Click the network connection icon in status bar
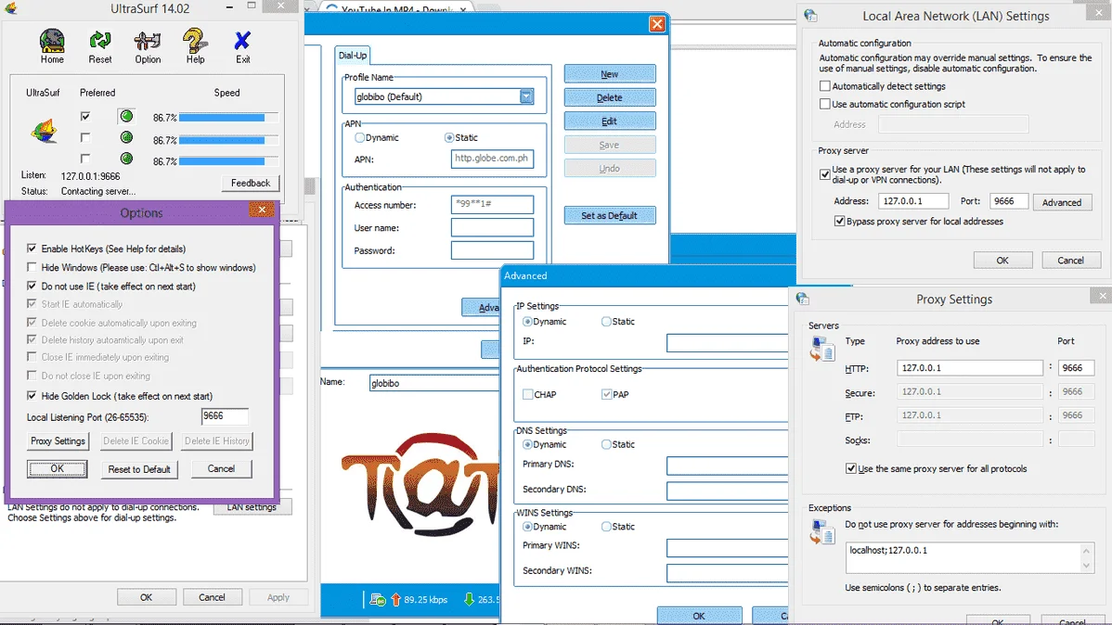 pyautogui.click(x=377, y=599)
